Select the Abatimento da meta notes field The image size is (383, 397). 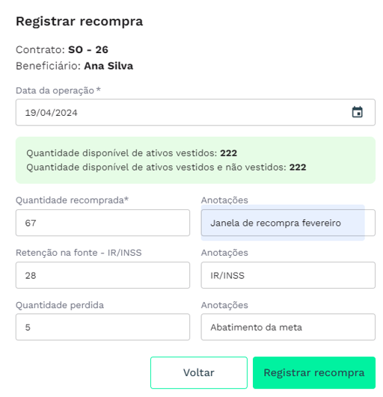point(288,327)
